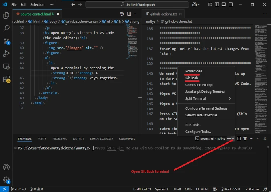Hide the terminal panel with X
The height and width of the screenshot is (192, 271).
pyautogui.click(x=265, y=138)
